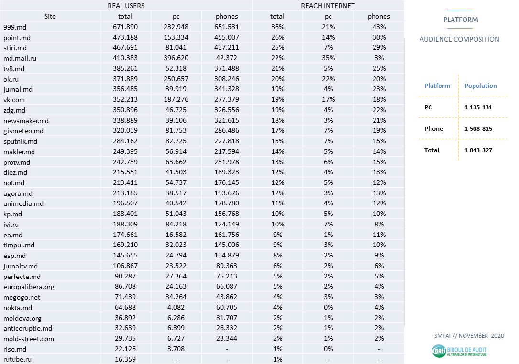Open the 999.md site entry
Image resolution: width=519 pixels, height=364 pixels.
click(x=13, y=27)
